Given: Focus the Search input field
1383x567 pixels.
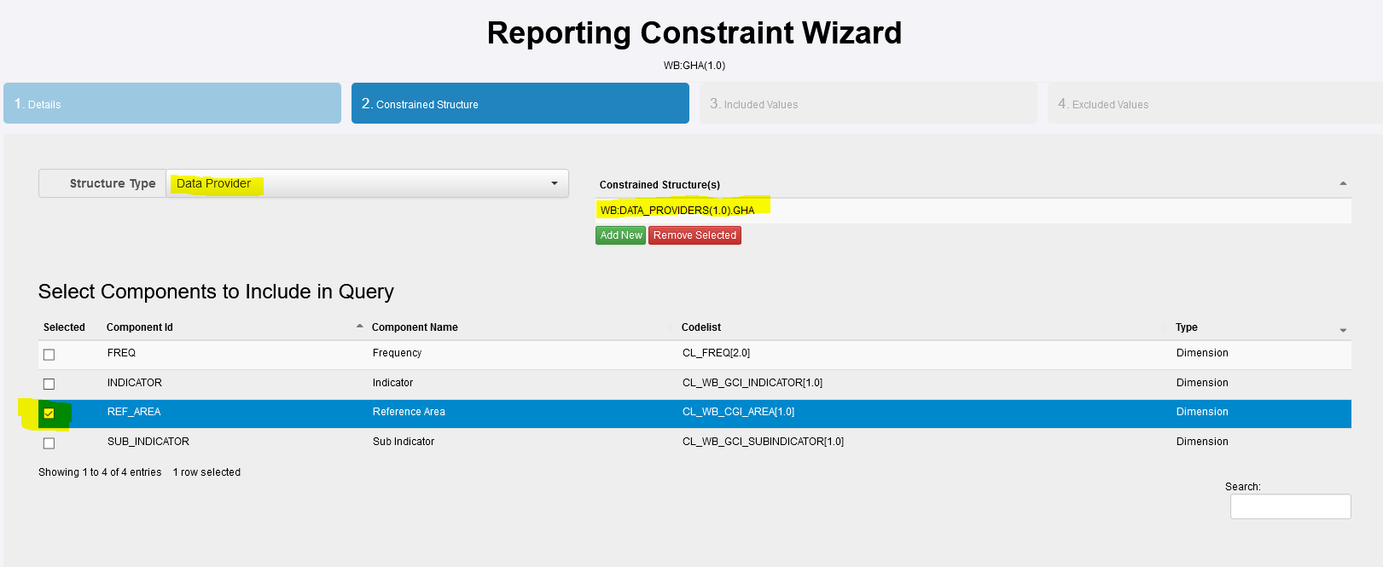Looking at the screenshot, I should [x=1290, y=506].
